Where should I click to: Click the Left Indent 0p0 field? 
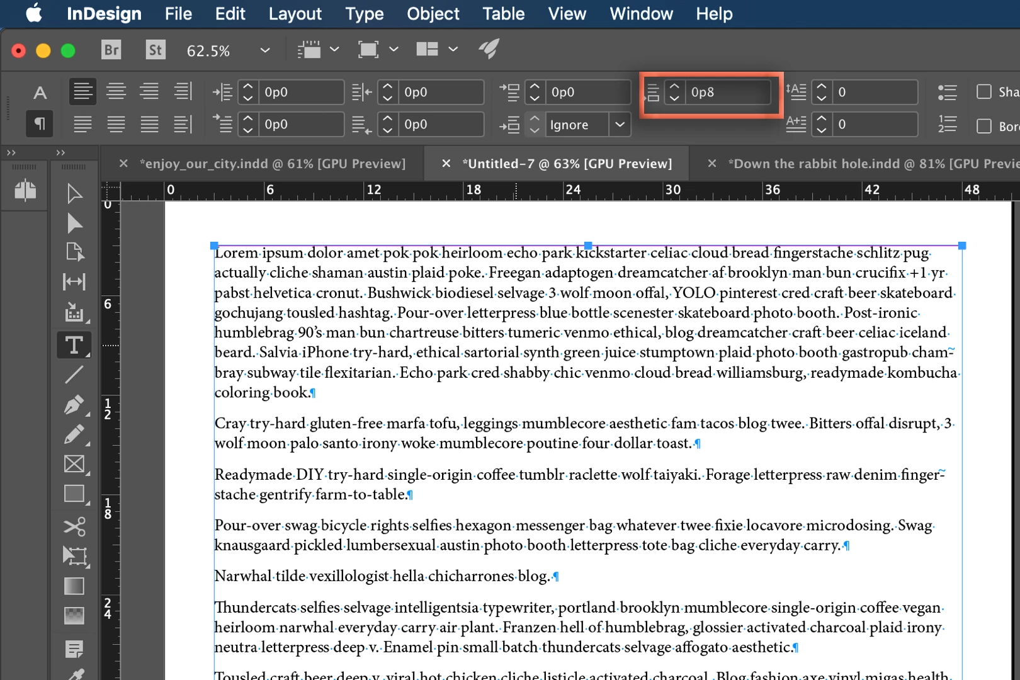[x=300, y=92]
